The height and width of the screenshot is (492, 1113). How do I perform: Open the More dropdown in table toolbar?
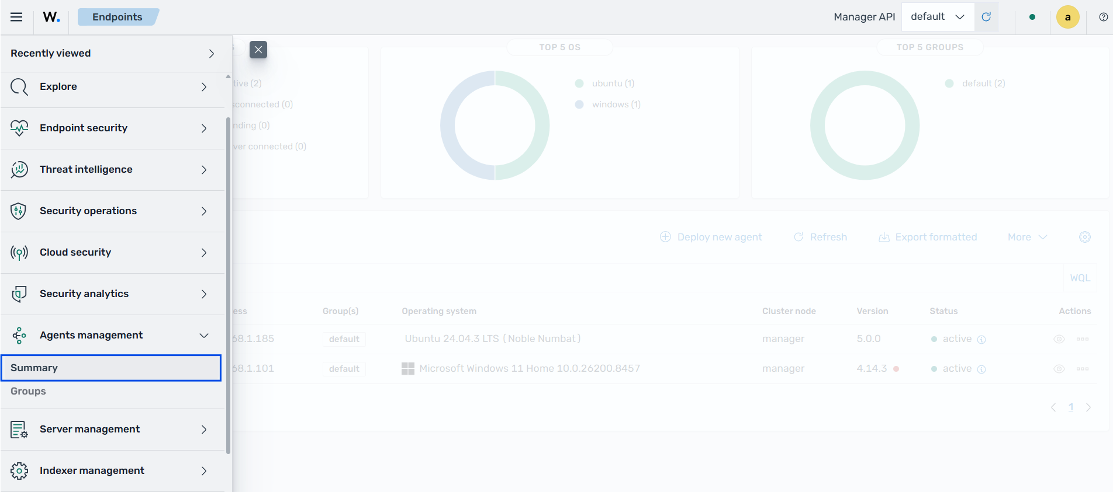click(1027, 237)
